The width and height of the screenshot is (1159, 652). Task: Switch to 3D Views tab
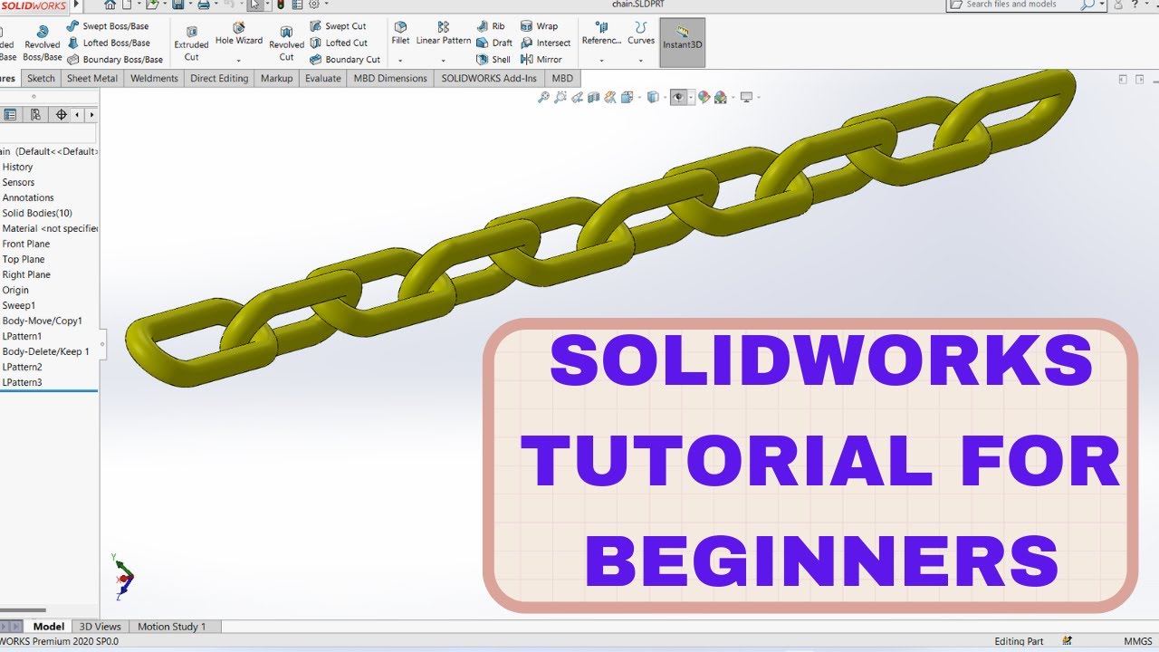click(100, 627)
